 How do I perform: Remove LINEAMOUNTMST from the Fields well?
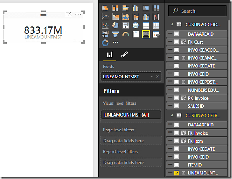click(157, 77)
